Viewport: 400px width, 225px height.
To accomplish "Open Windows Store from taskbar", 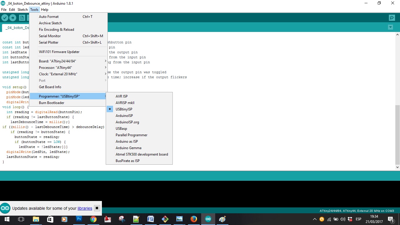I will pos(50,219).
